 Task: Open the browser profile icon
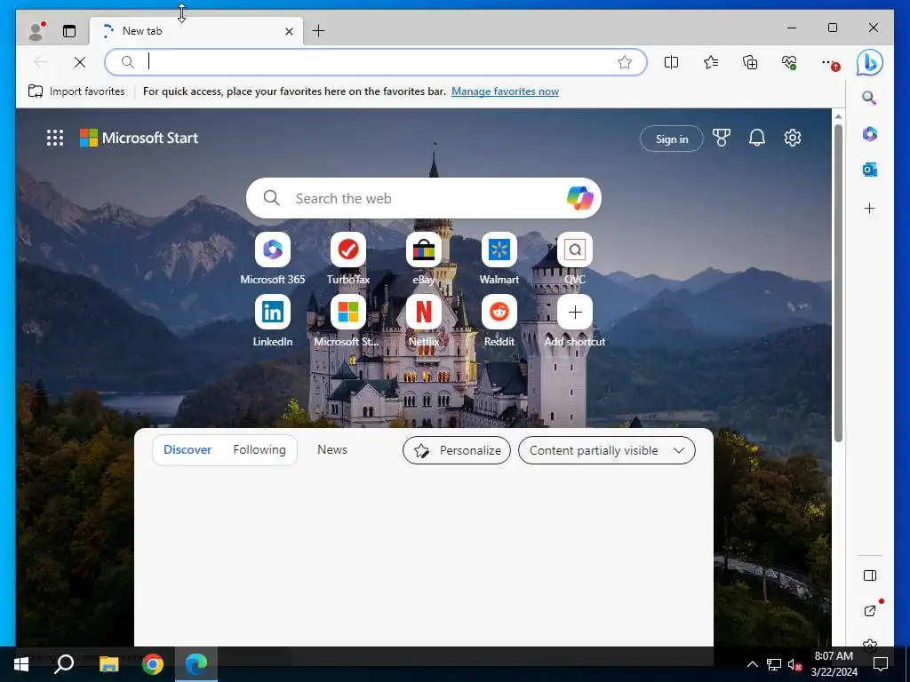click(36, 31)
